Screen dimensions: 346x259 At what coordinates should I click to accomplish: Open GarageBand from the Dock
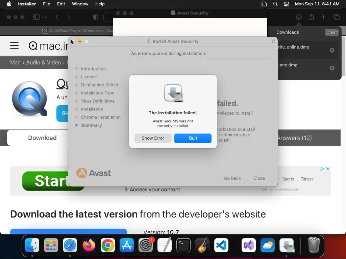point(202,245)
